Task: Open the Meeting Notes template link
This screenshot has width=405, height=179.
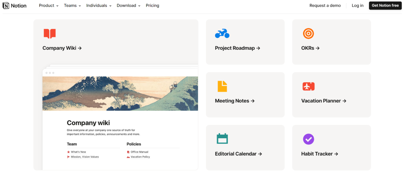Action: tap(235, 101)
